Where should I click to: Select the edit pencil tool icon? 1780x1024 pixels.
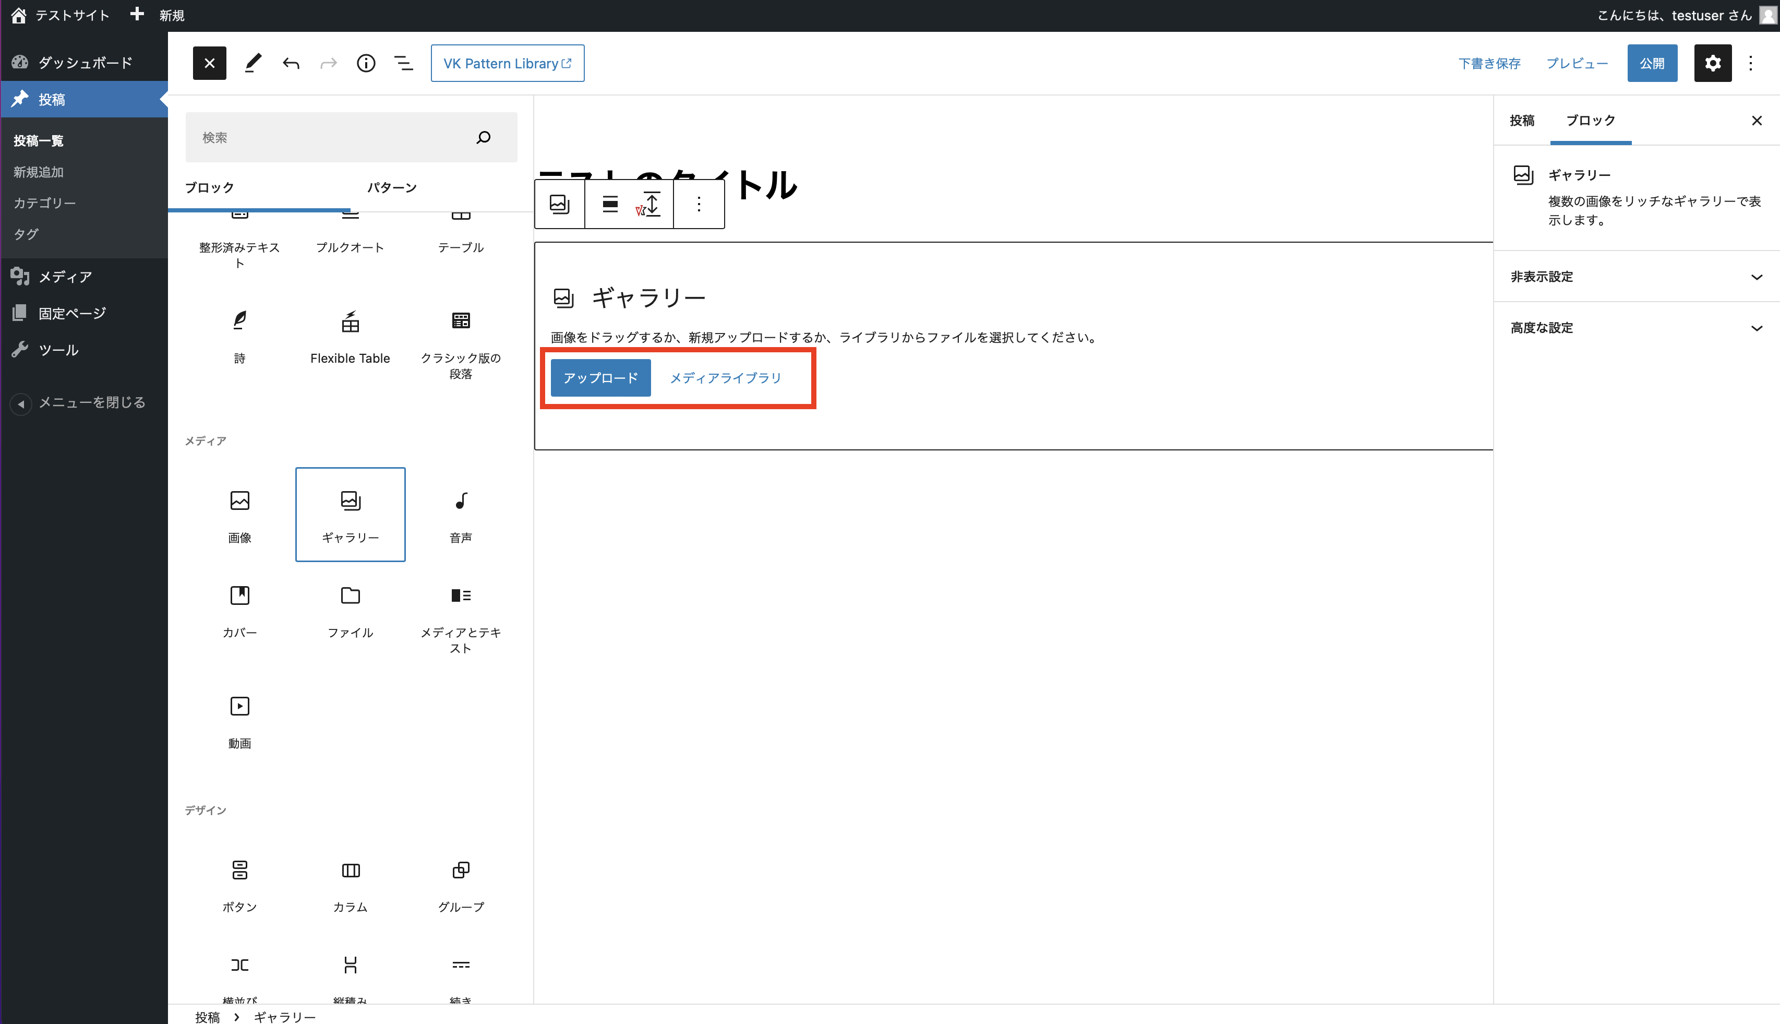click(253, 63)
